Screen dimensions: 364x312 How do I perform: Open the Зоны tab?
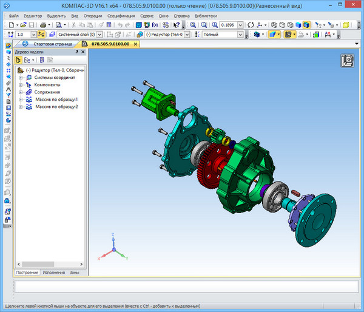tap(74, 273)
